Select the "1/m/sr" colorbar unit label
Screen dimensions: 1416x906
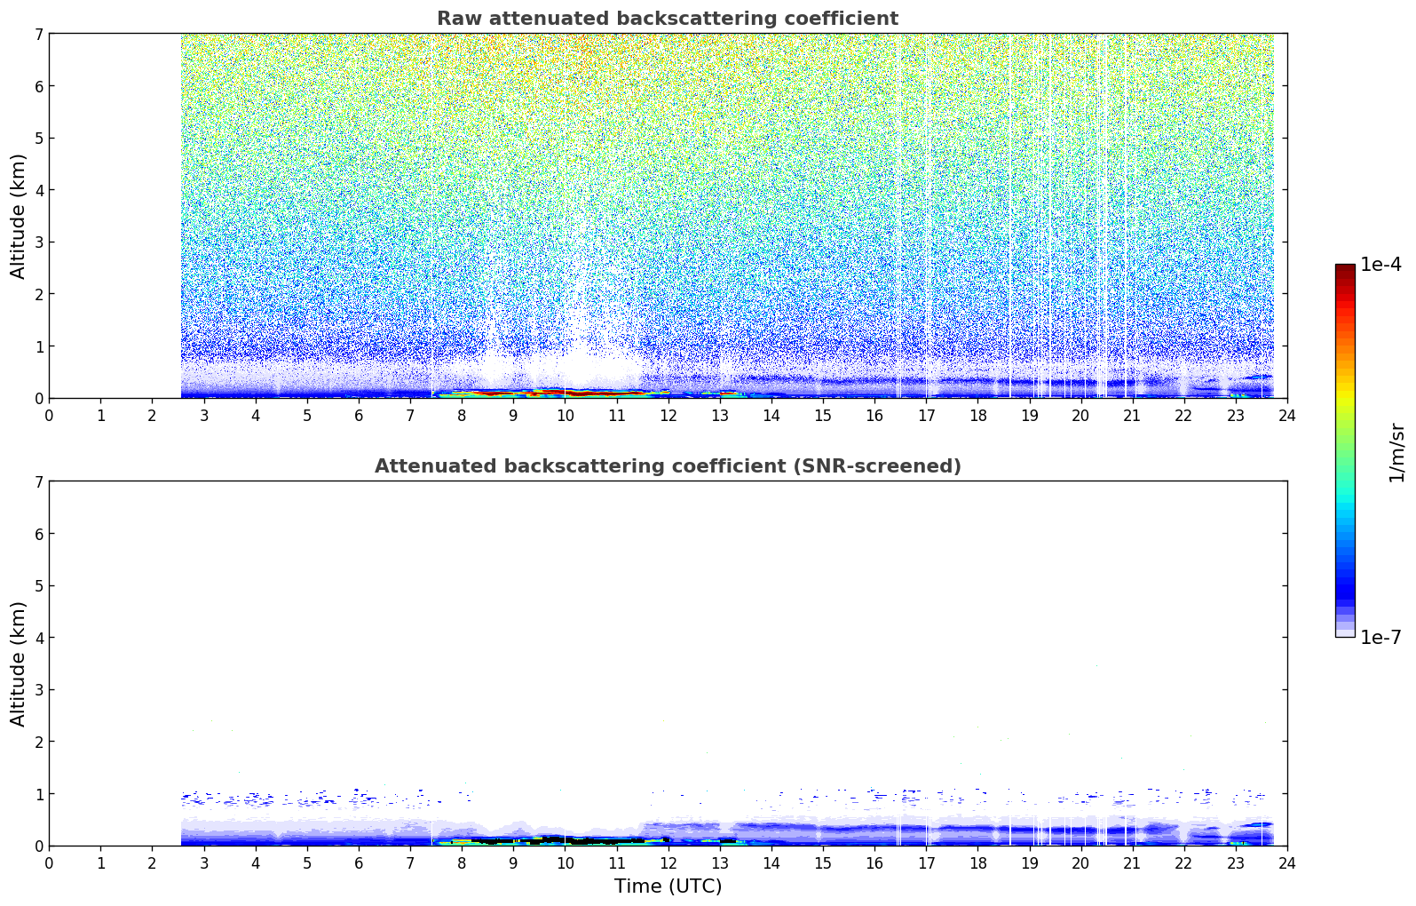[1396, 452]
